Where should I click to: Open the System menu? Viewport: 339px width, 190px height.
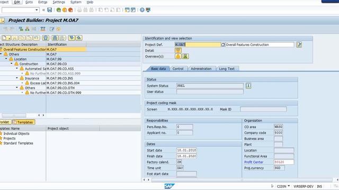(76, 2)
